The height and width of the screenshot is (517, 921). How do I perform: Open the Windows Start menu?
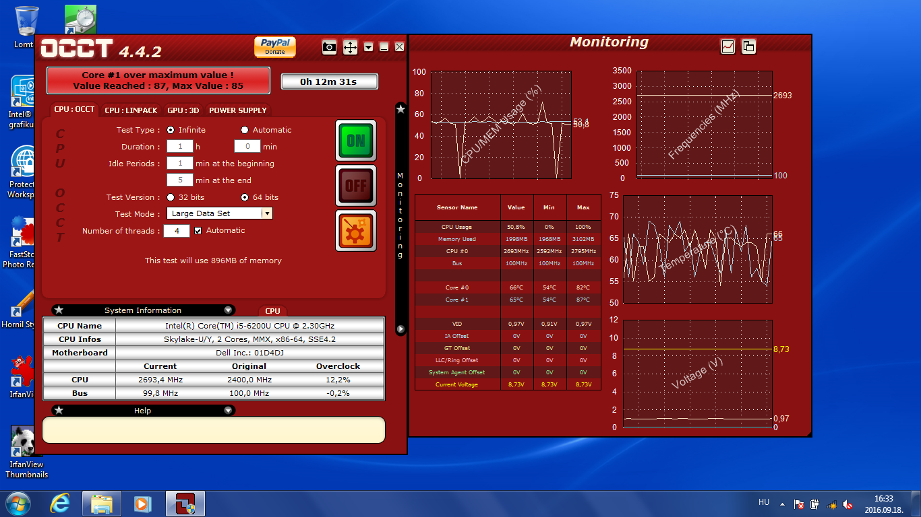[x=18, y=504]
